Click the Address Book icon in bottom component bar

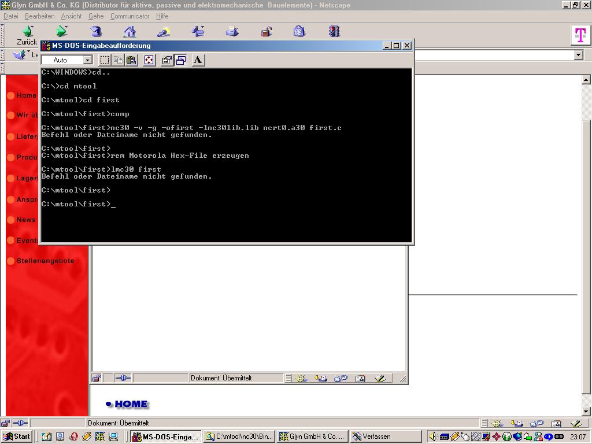click(x=556, y=424)
